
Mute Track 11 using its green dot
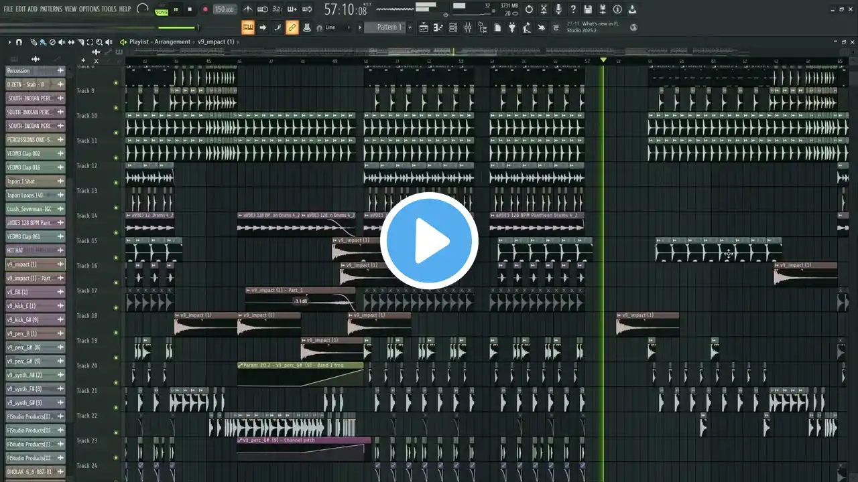116,157
